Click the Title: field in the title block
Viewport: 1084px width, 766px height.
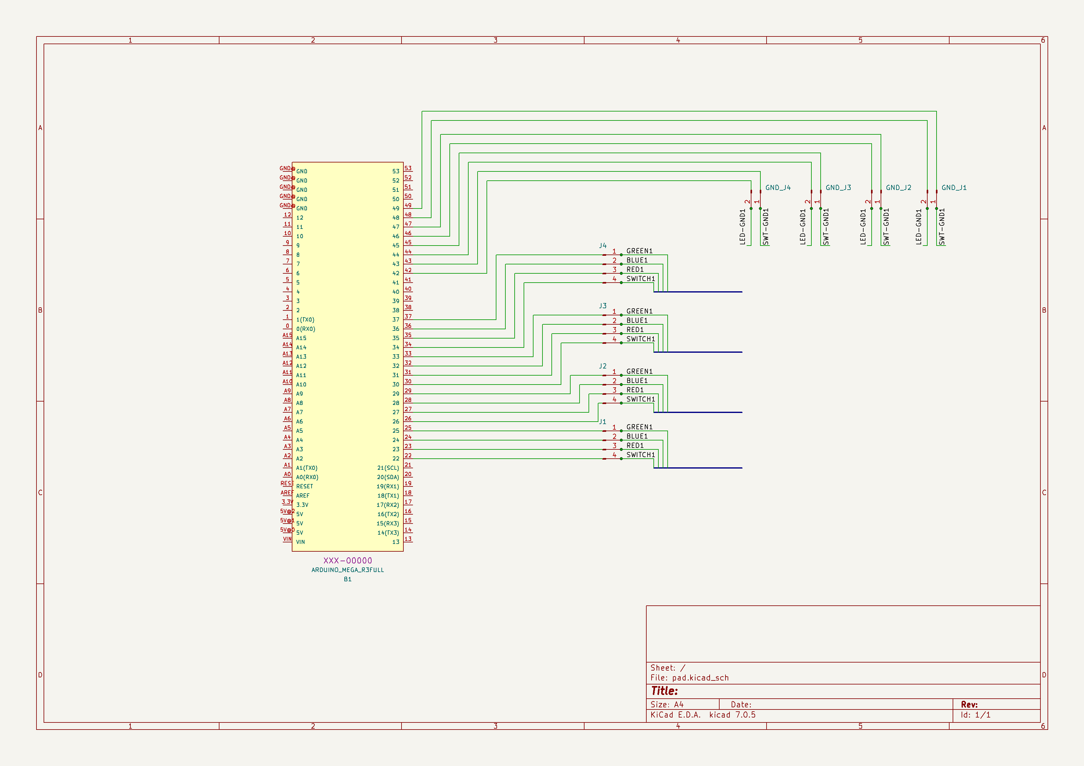tap(664, 691)
